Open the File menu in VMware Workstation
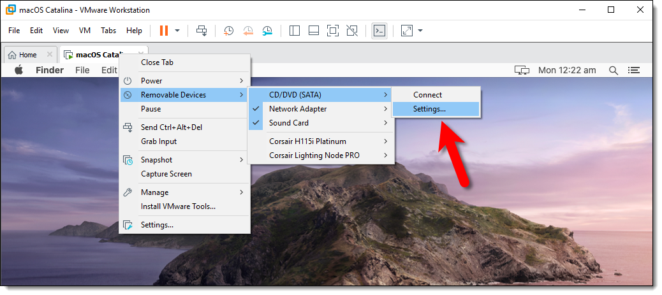 [x=14, y=31]
